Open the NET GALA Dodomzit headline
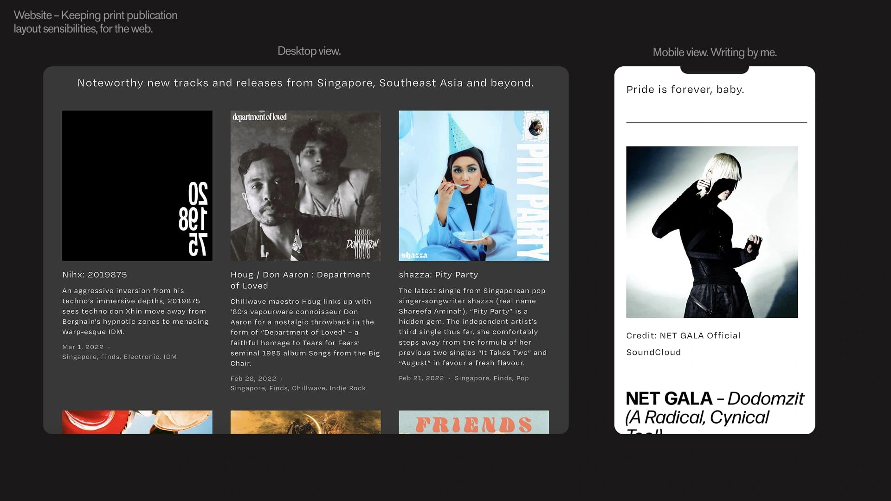 pyautogui.click(x=714, y=408)
